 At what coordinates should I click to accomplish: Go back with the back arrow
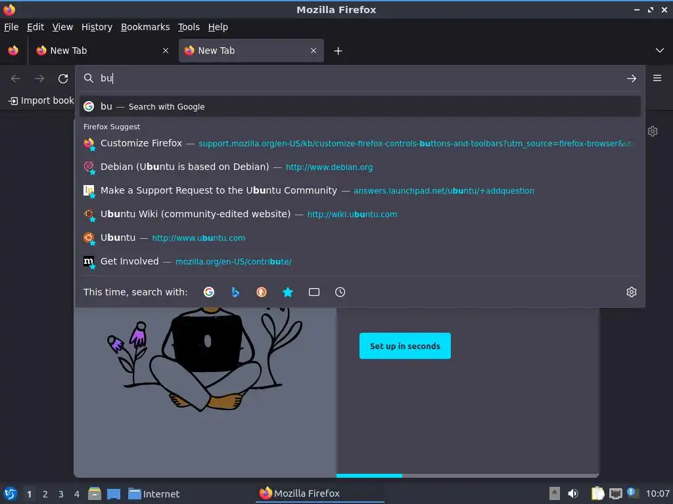coord(16,79)
